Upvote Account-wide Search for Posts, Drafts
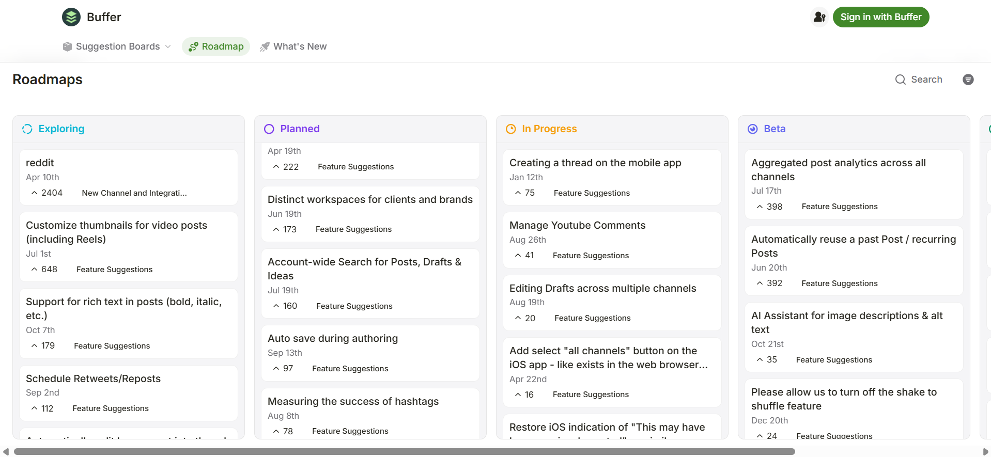This screenshot has height=457, width=991. point(285,306)
